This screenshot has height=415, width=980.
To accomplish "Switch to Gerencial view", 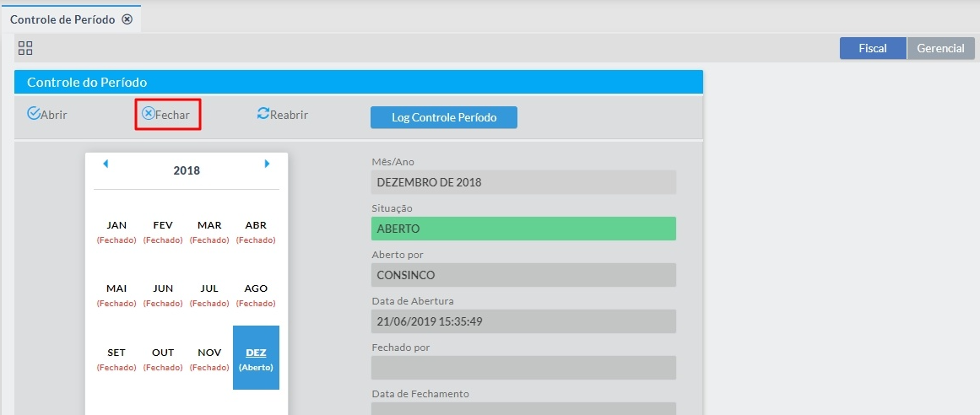I will [x=940, y=48].
